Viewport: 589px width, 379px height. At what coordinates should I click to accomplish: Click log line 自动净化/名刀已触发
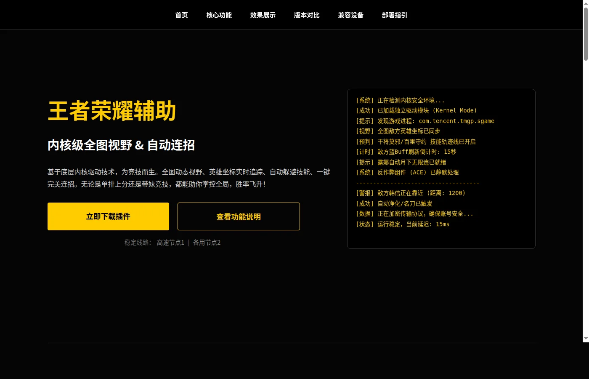394,203
